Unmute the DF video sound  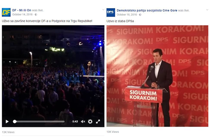click(x=83, y=121)
